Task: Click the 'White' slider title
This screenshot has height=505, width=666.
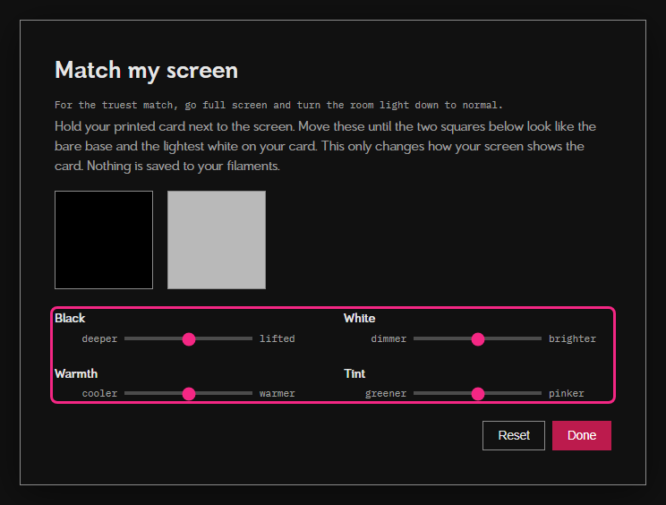Action: [x=359, y=318]
